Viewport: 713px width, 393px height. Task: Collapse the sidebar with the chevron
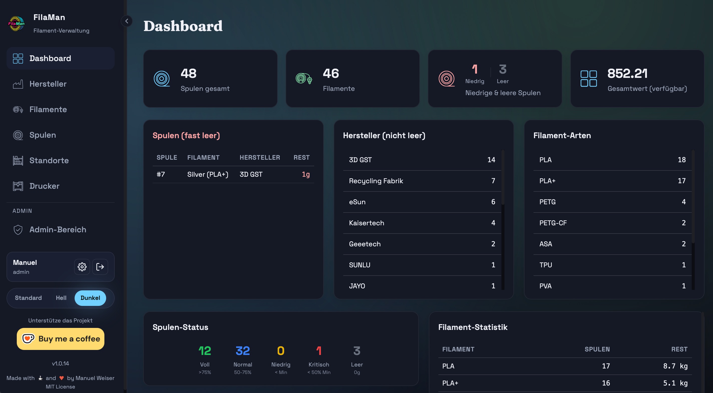(127, 21)
